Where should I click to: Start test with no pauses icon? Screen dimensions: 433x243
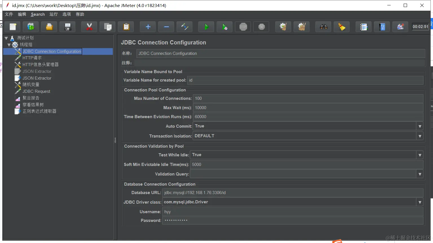pyautogui.click(x=225, y=27)
